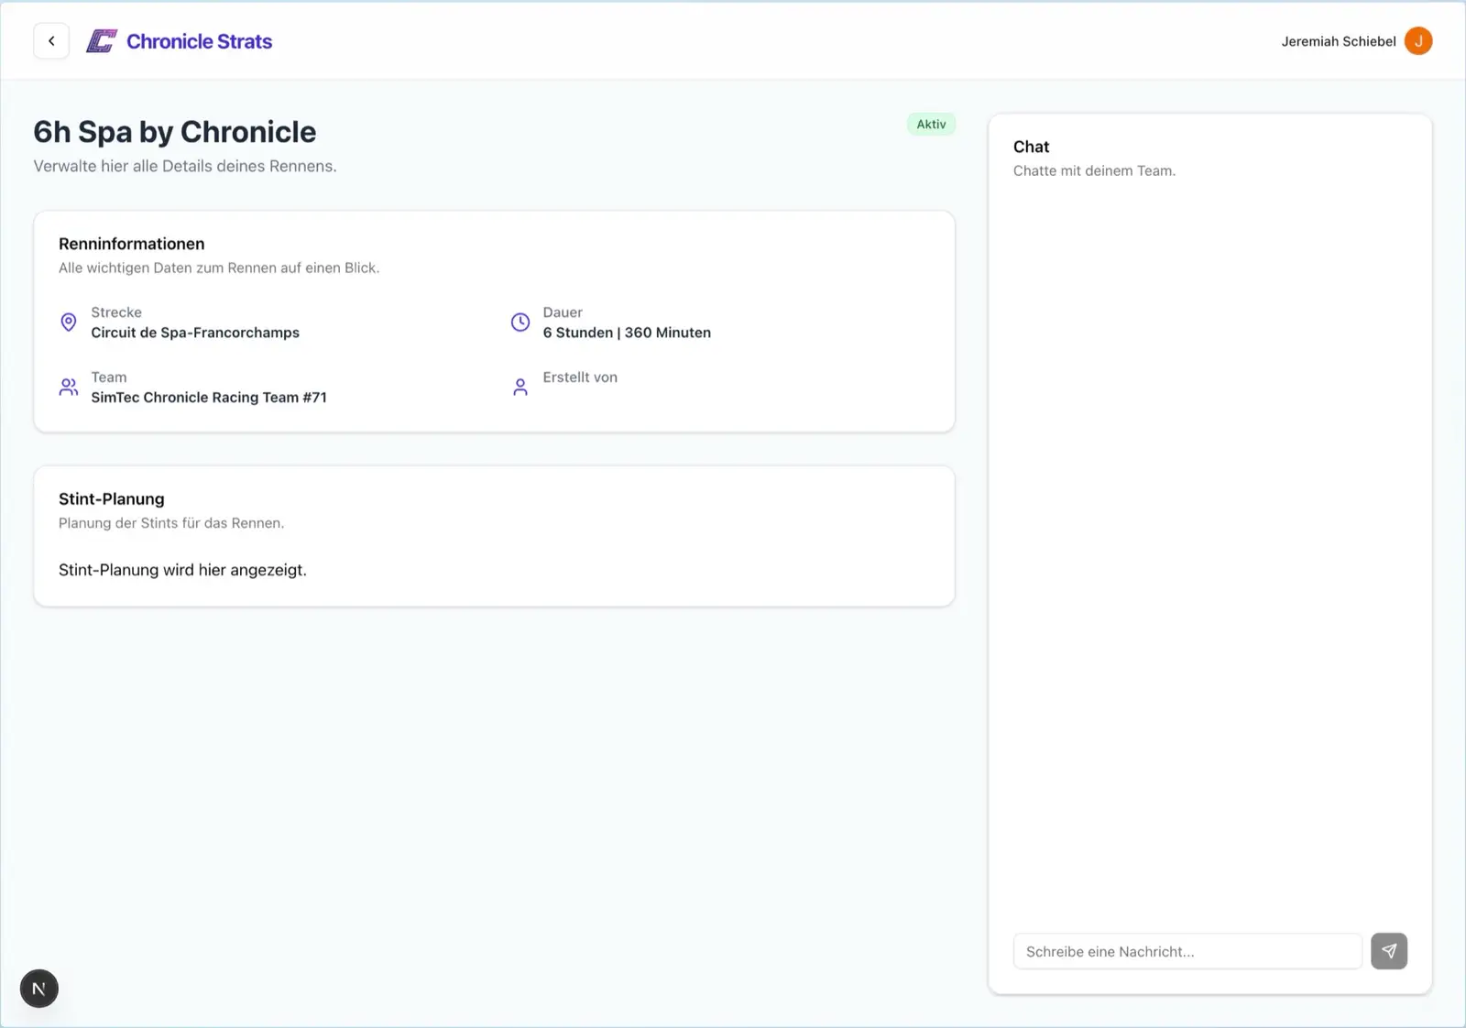Click the back arrow button

pyautogui.click(x=51, y=41)
